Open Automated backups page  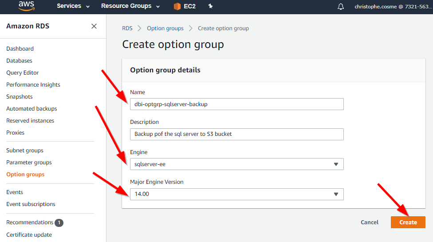click(x=31, y=109)
